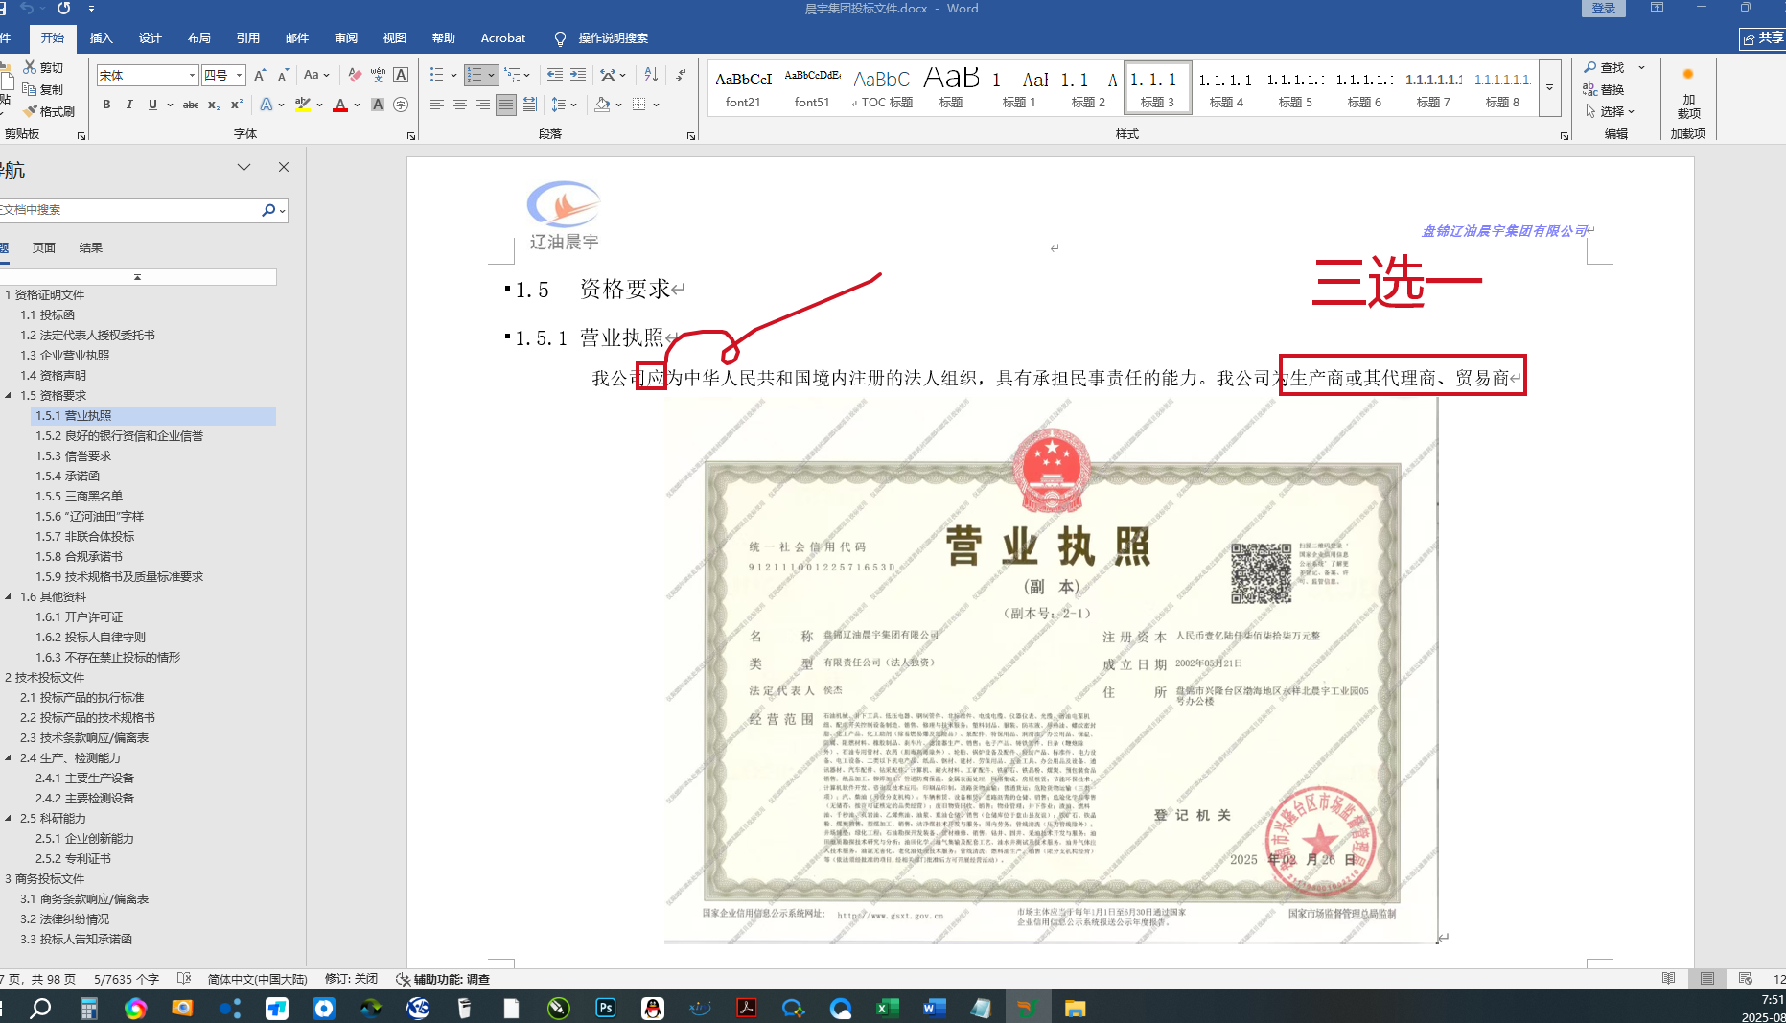Image resolution: width=1786 pixels, height=1023 pixels.
Task: Increase paragraph indent
Action: (x=578, y=75)
